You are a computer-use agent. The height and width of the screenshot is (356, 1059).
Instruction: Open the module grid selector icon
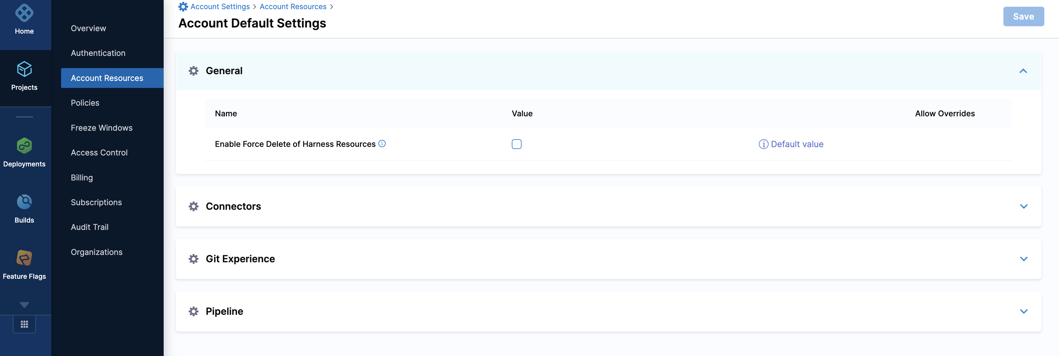coord(24,324)
